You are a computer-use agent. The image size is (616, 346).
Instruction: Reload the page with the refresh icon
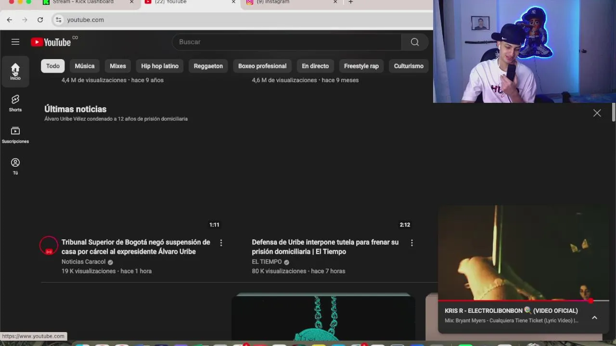[40, 20]
